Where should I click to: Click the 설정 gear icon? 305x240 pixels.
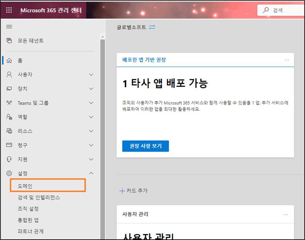click(9, 174)
